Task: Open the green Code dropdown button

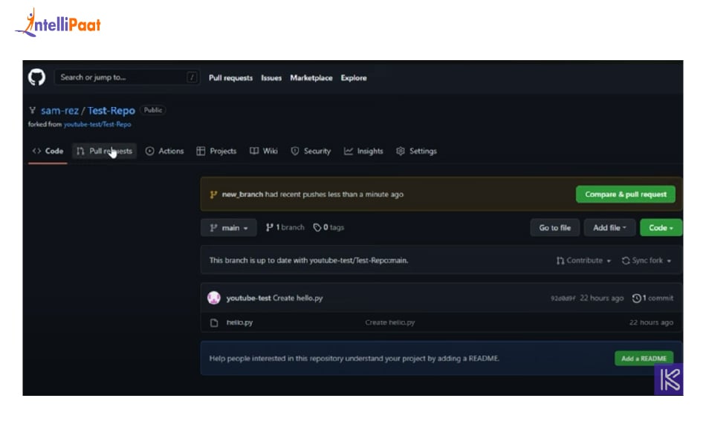Action: tap(661, 228)
